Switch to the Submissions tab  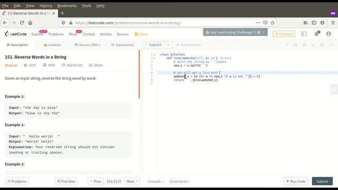pyautogui.click(x=123, y=45)
